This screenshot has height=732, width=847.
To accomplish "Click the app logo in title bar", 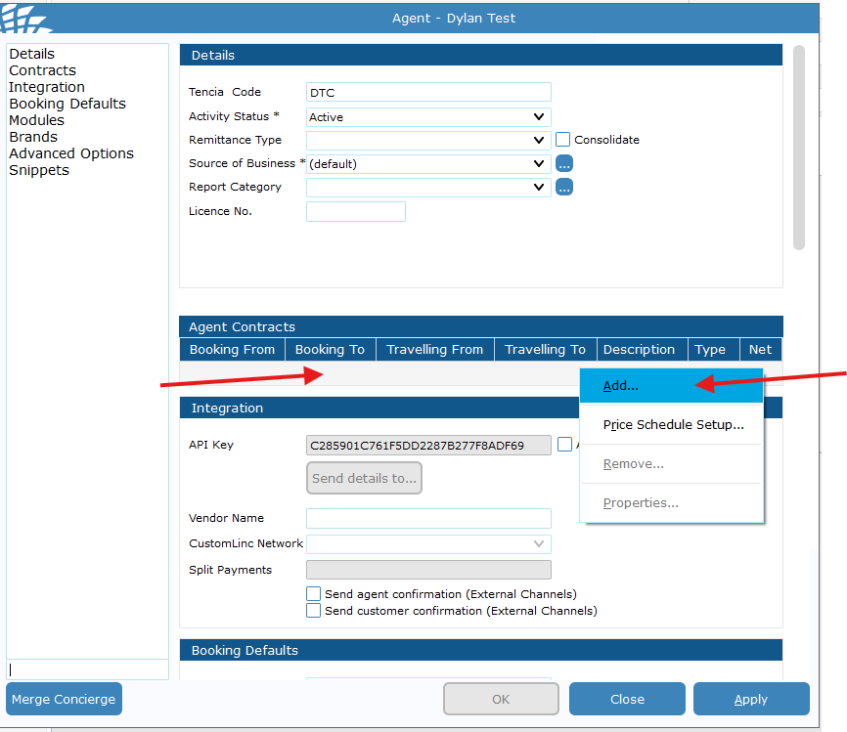I will coord(20,17).
